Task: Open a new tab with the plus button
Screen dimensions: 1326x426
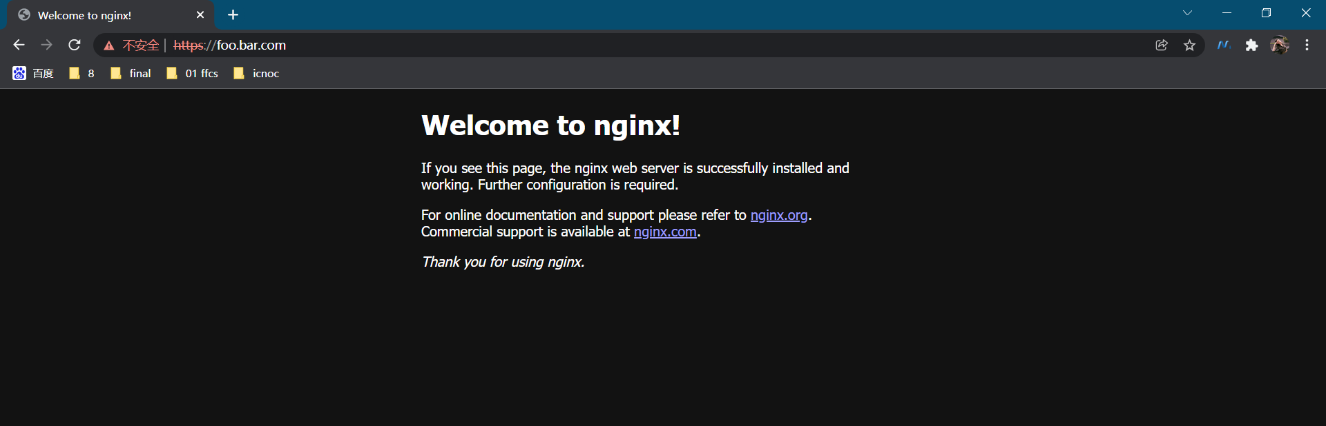Action: [233, 14]
